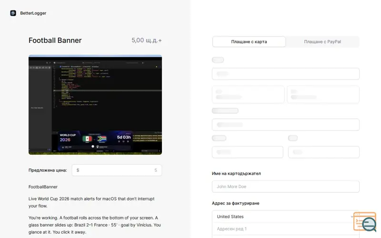Open the United States country dropdown
The height and width of the screenshot is (238, 381).
(x=285, y=217)
